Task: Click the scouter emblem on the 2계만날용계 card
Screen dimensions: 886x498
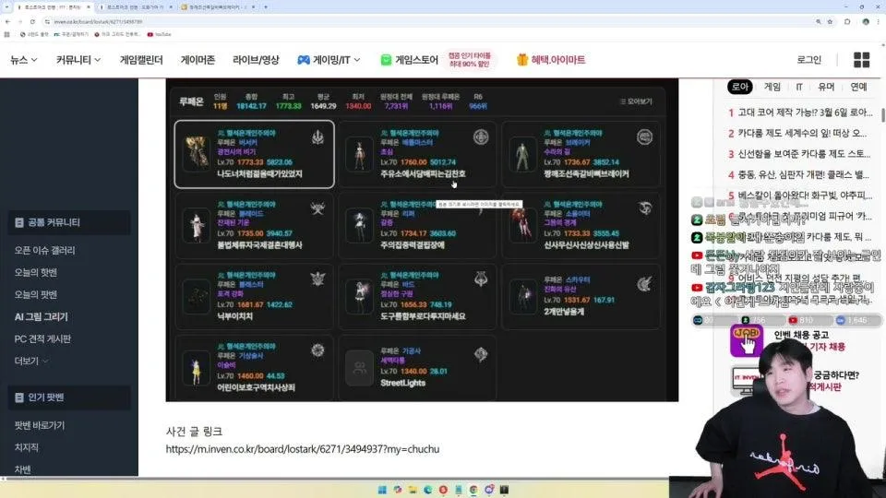Action: click(644, 284)
